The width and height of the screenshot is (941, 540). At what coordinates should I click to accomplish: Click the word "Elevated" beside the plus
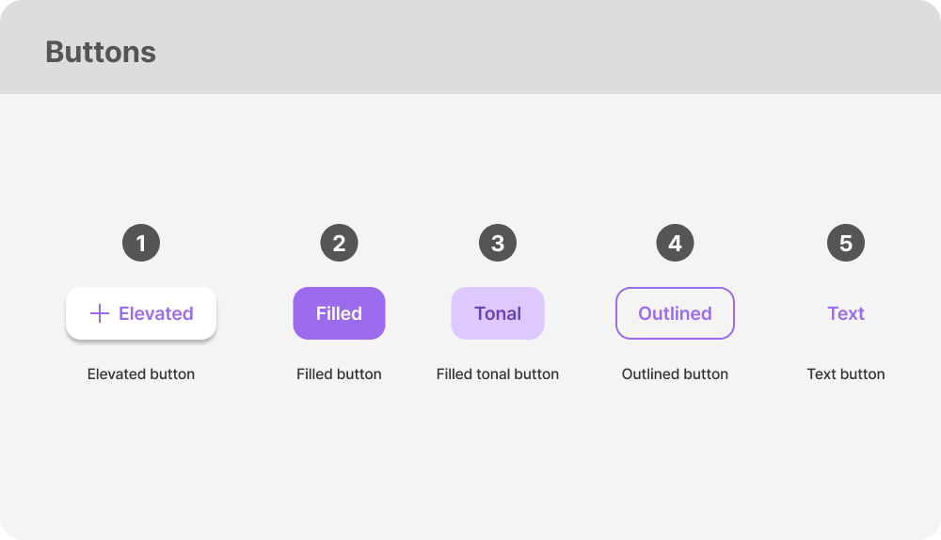pyautogui.click(x=156, y=313)
